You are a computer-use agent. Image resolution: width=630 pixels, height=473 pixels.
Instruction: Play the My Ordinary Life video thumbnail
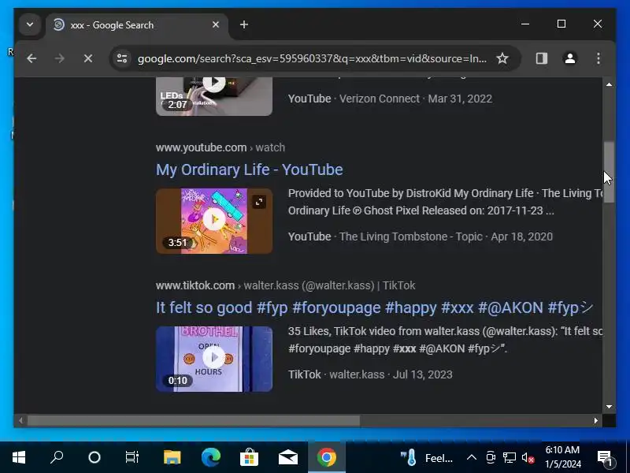coord(214,221)
